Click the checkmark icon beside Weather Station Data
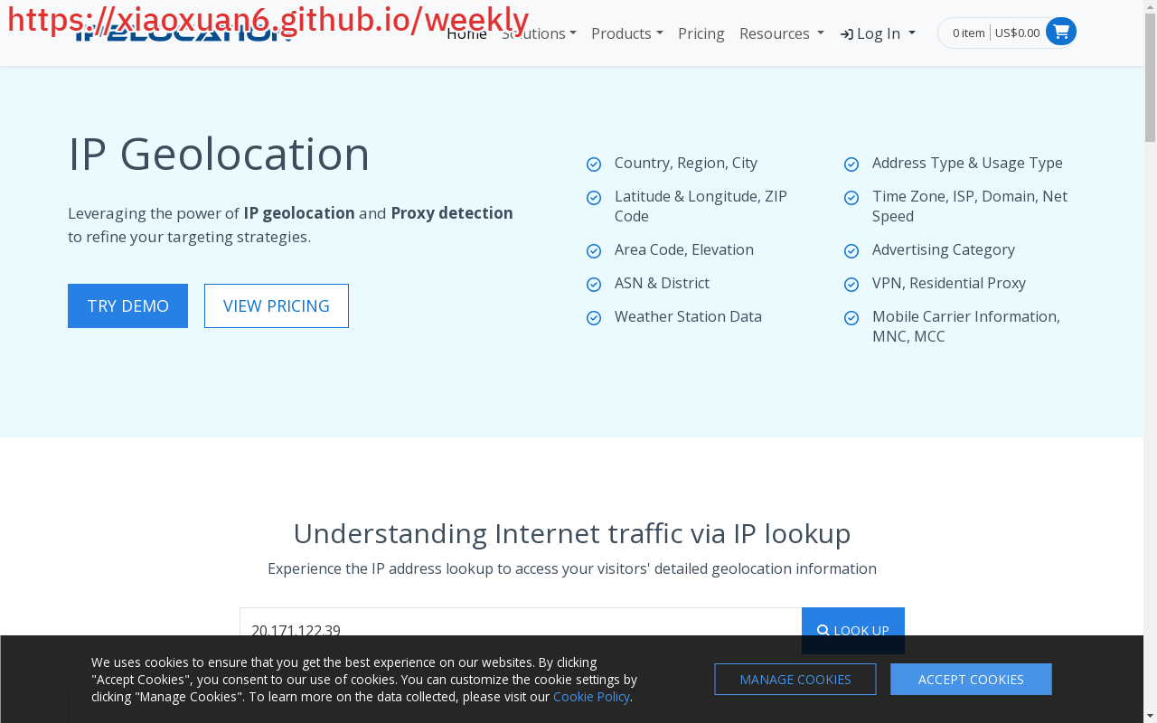The image size is (1157, 723). [594, 318]
